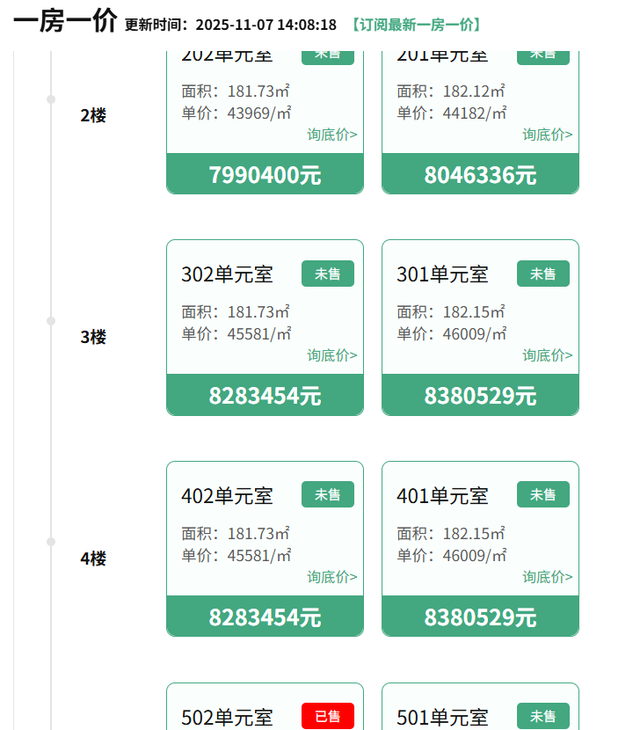Click 询底价 link for unit 202
Viewport: 633px width, 730px height.
click(x=331, y=135)
